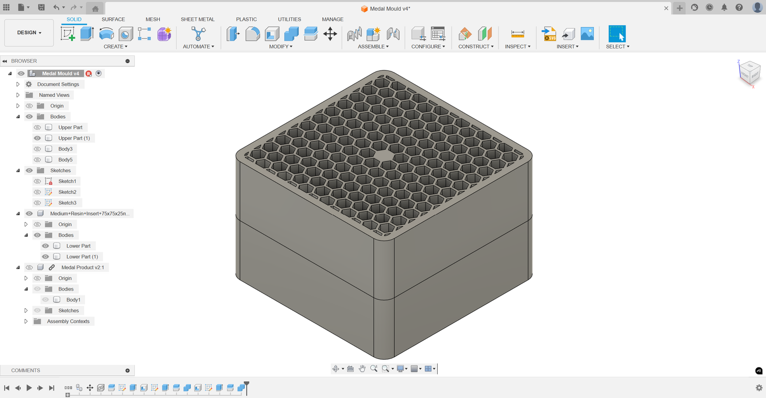Select the Shell tool

click(272, 34)
